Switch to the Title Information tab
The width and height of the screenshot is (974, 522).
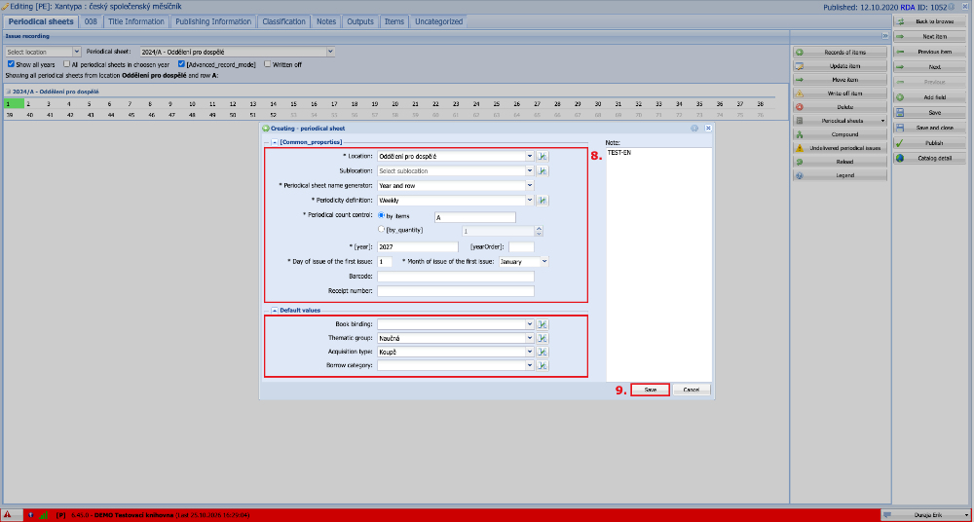[x=136, y=21]
